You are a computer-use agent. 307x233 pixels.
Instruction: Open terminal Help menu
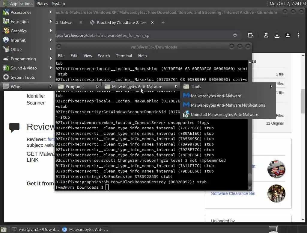click(142, 56)
